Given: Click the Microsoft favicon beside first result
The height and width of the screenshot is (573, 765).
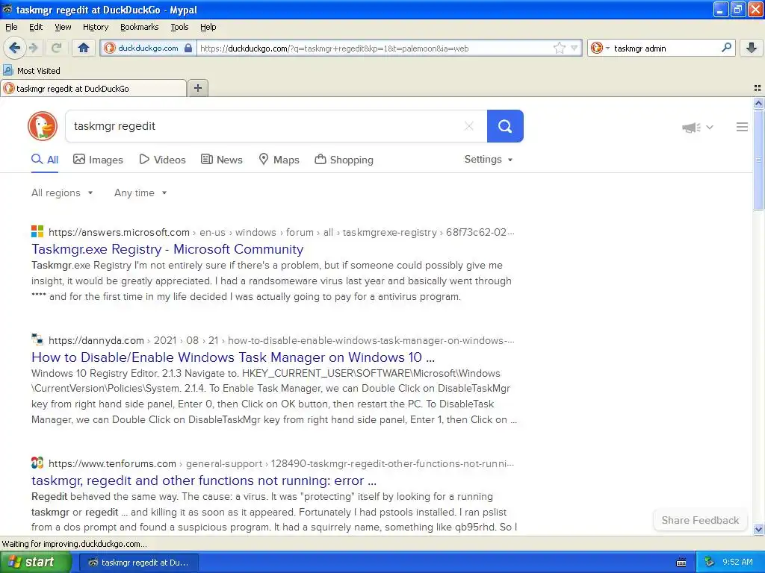Looking at the screenshot, I should [x=37, y=231].
